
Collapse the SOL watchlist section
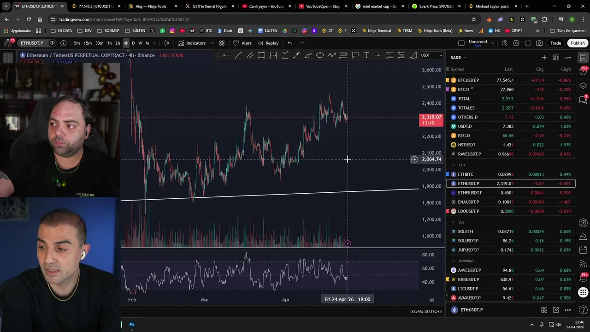coord(454,222)
